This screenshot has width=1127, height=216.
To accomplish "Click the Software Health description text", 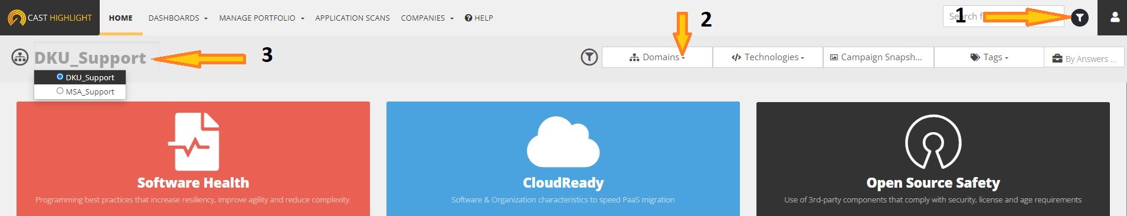I will [193, 200].
